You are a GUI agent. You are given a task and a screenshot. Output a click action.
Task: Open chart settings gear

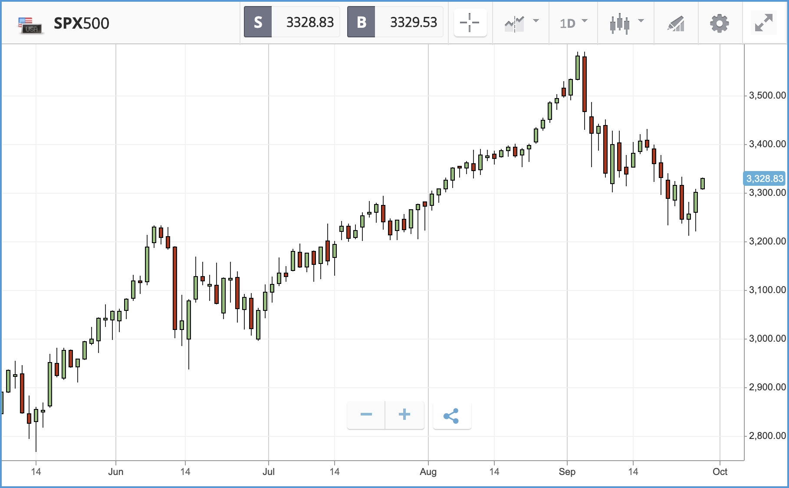(719, 23)
